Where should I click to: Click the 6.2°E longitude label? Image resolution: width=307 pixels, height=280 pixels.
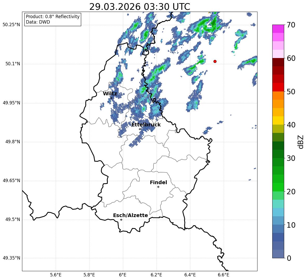[156, 275]
